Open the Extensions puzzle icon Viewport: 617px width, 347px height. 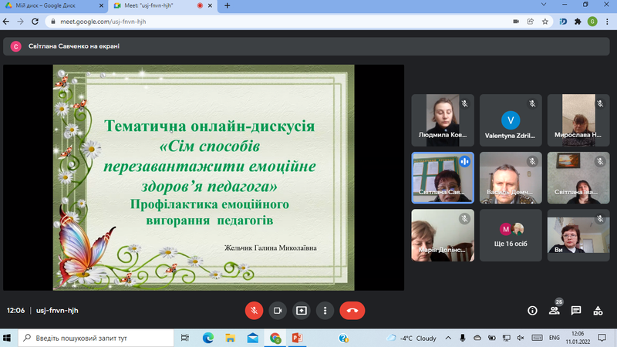(x=578, y=22)
